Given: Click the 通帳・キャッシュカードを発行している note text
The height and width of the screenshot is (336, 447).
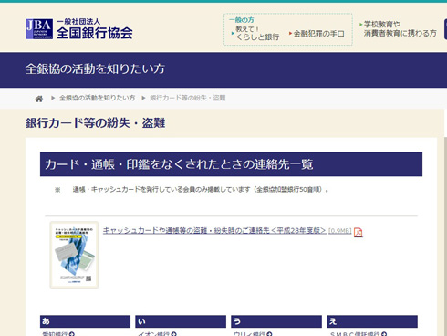Looking at the screenshot, I should tap(201, 190).
